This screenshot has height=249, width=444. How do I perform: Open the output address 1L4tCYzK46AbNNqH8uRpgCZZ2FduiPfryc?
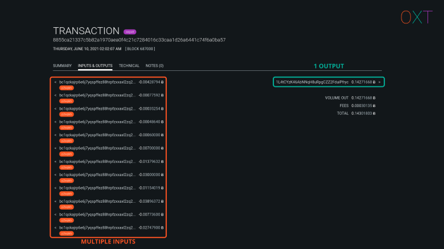[x=312, y=82]
